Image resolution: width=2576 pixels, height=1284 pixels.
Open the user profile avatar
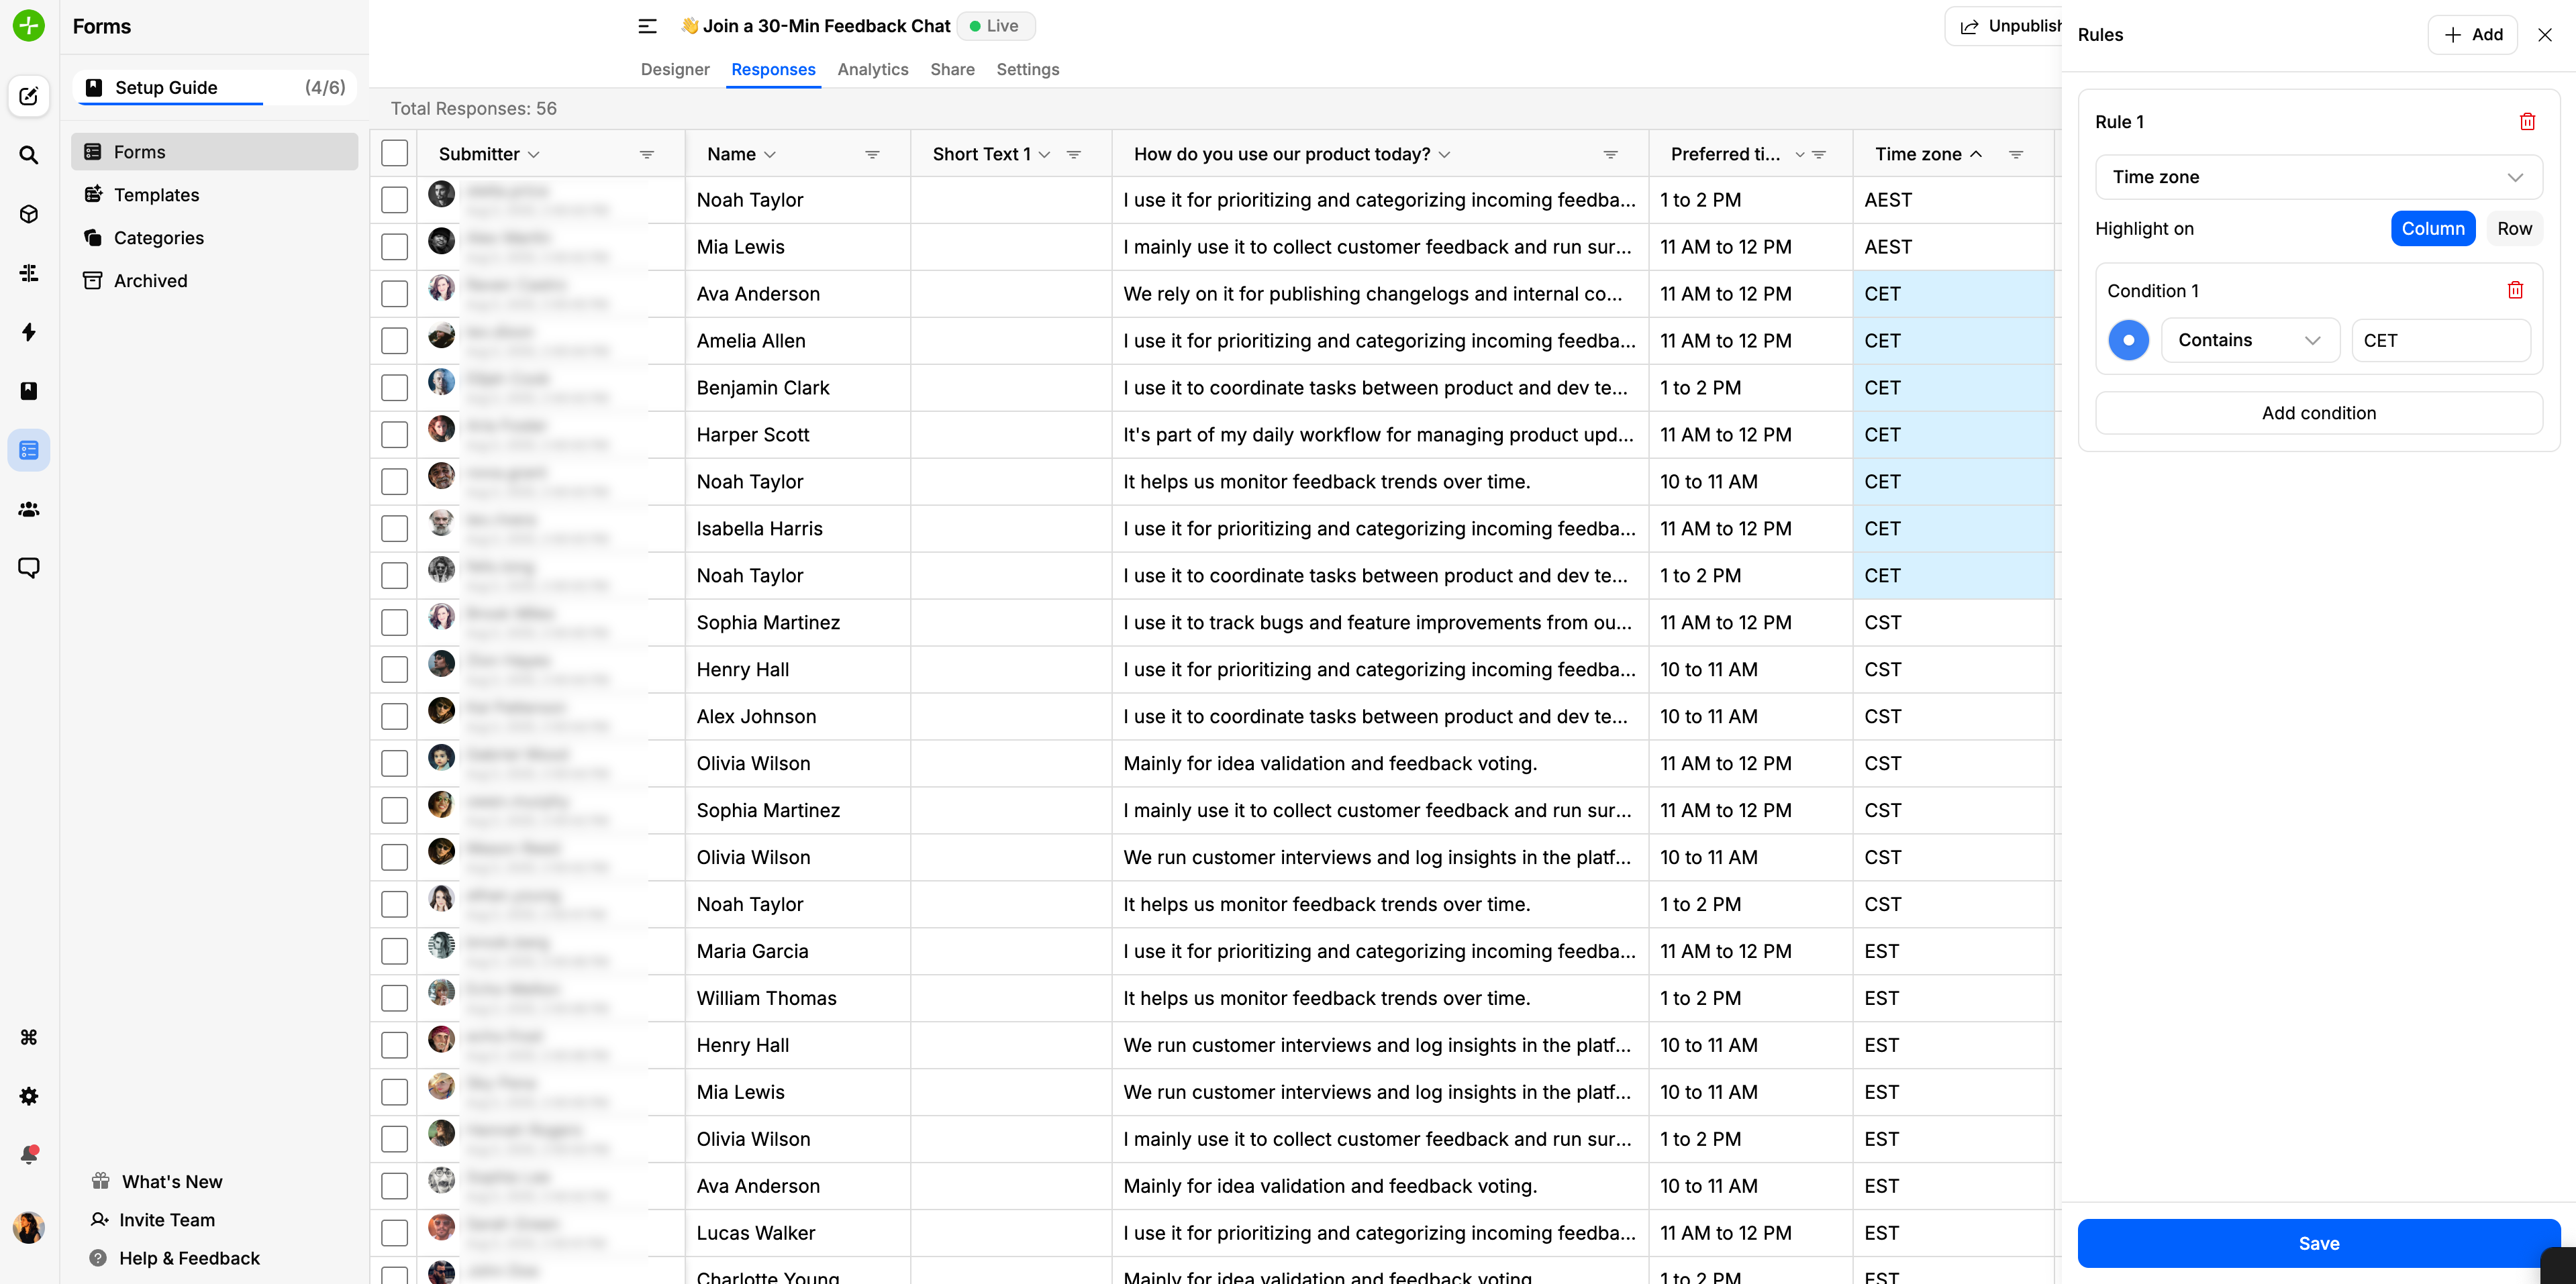point(29,1227)
